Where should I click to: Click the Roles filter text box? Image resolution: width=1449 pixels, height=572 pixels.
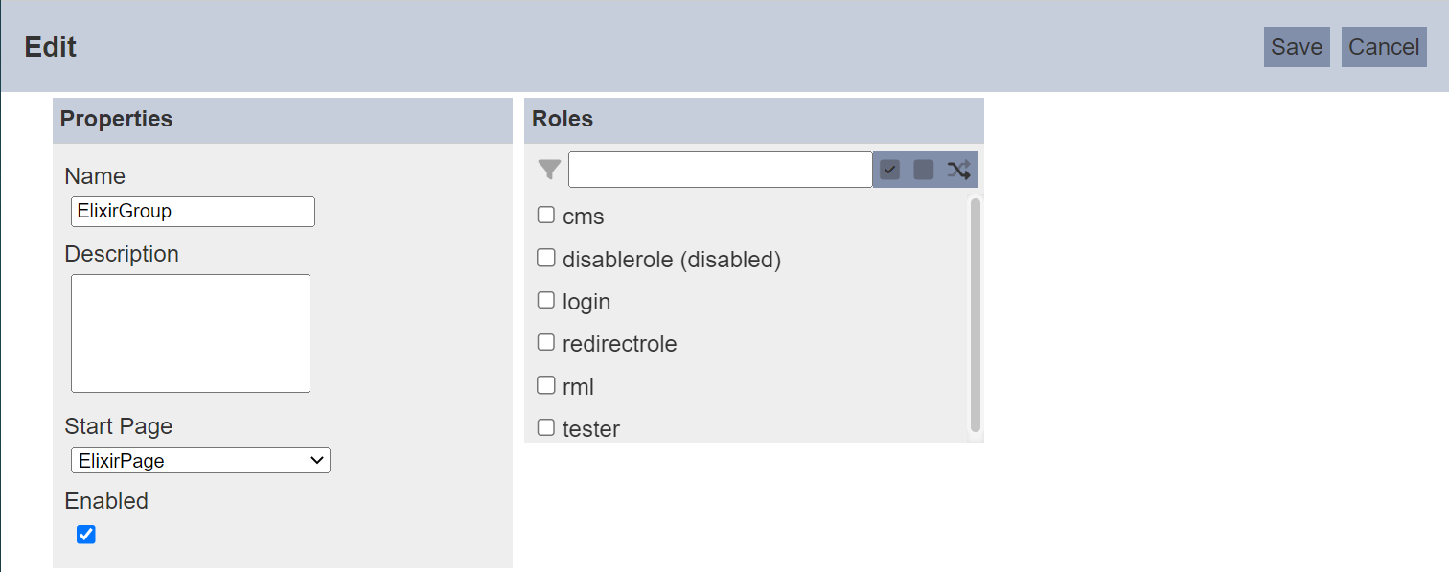(x=721, y=170)
